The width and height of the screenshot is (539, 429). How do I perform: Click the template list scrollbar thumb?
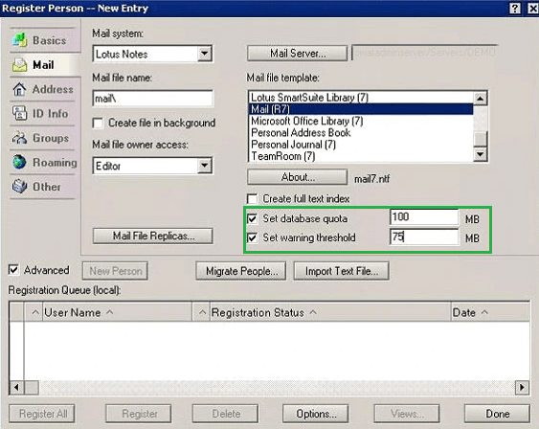tap(481, 139)
